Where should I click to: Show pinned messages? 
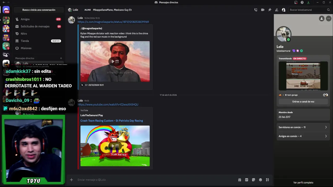coord(270,10)
